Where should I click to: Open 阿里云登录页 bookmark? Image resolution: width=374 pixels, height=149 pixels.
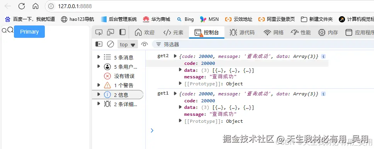(277, 19)
